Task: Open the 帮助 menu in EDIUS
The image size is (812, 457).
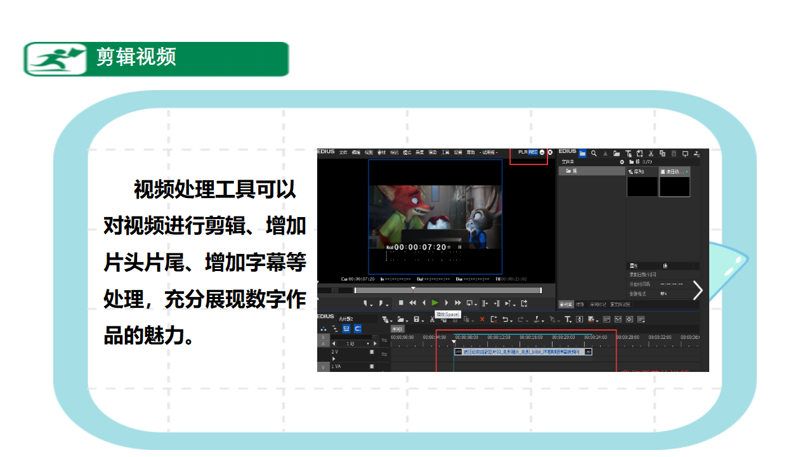Action: coord(470,152)
